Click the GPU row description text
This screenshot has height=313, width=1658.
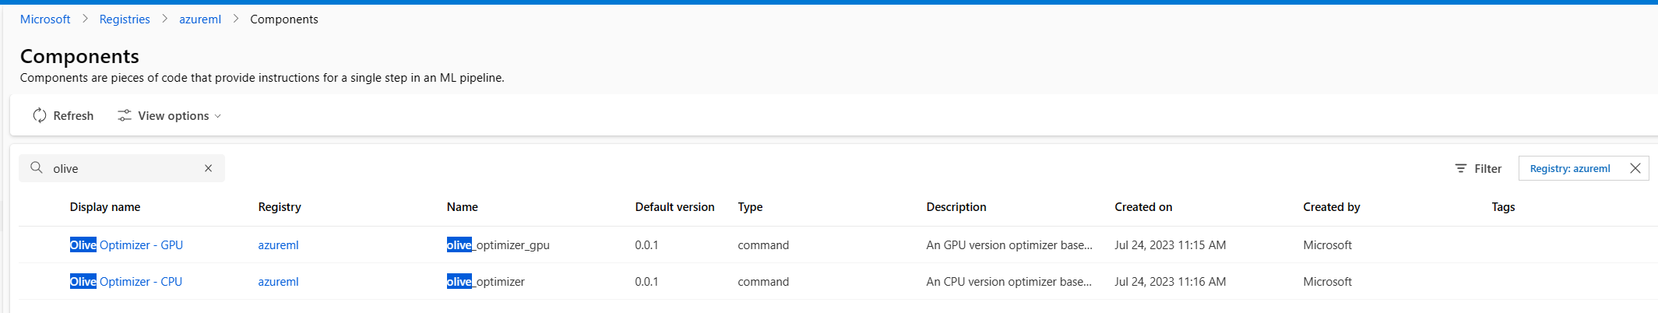(x=1009, y=245)
